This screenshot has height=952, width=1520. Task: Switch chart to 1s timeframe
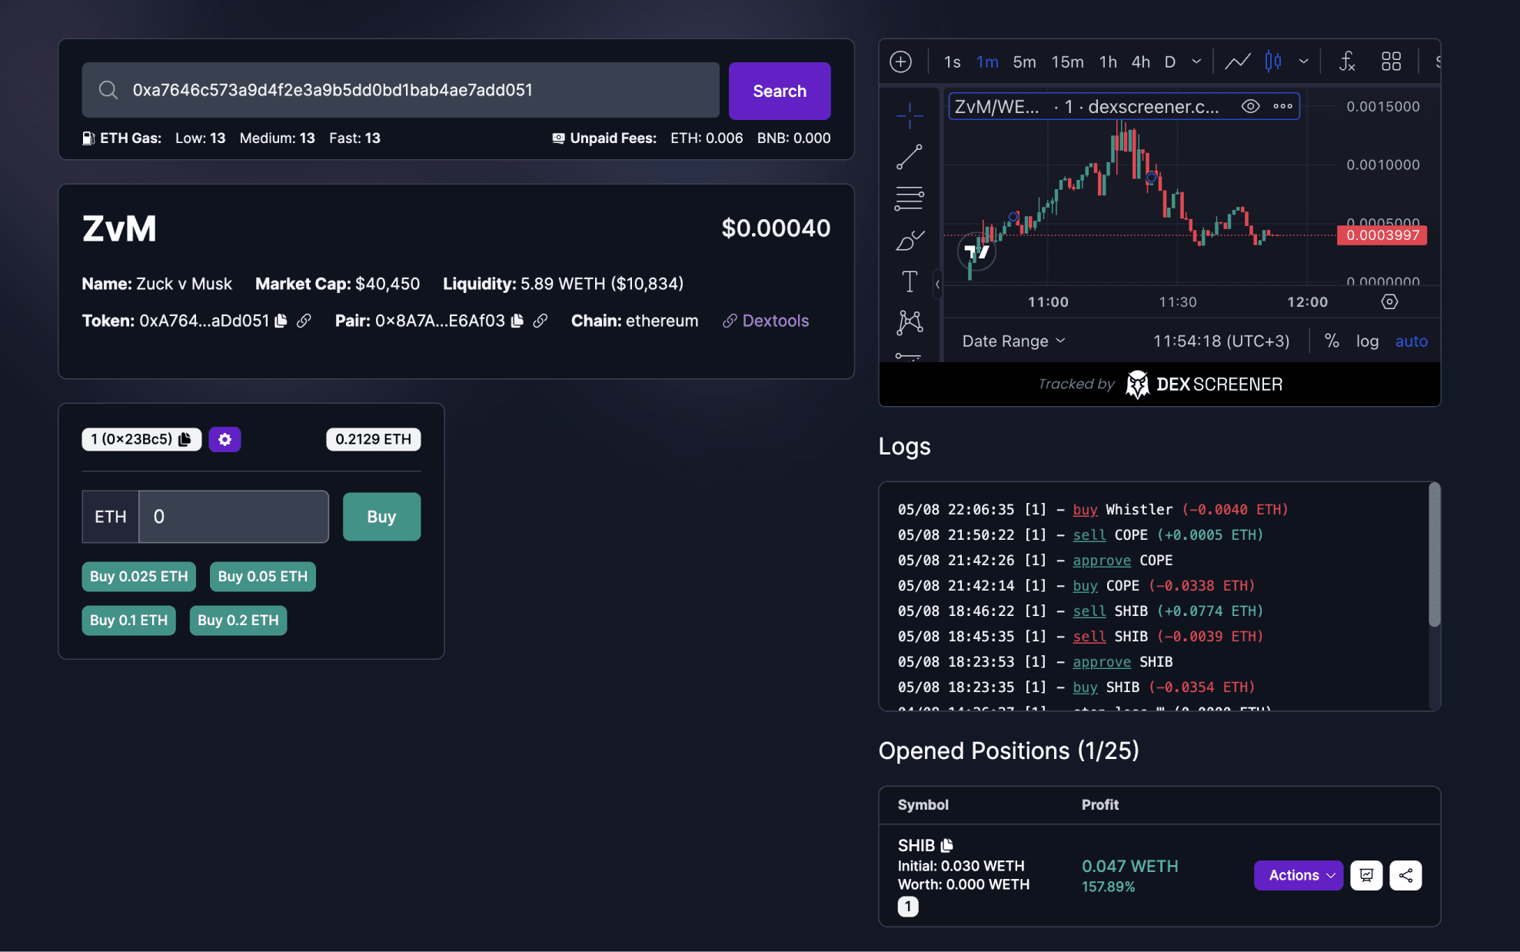[953, 62]
